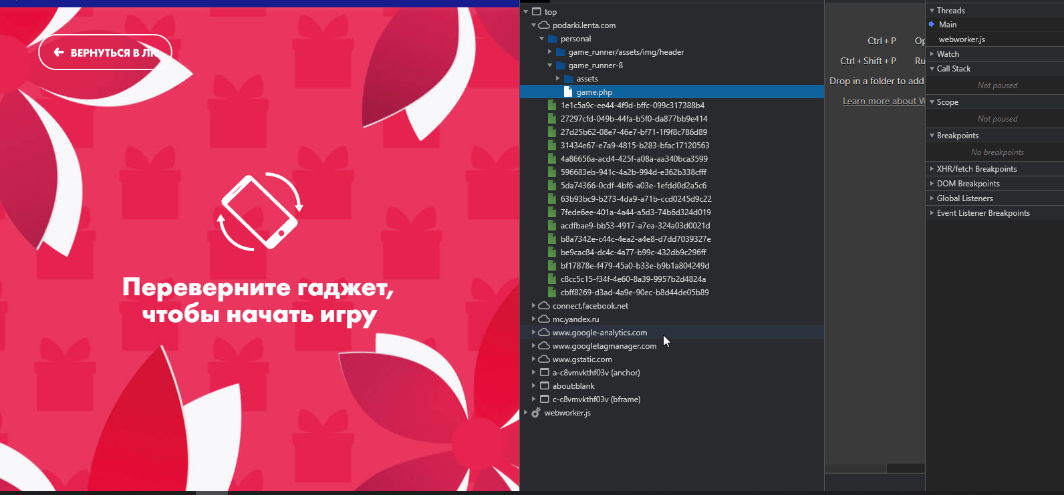The image size is (1064, 495).
Task: Click green icon of 5da74366-0cdf file
Action: [x=552, y=186]
